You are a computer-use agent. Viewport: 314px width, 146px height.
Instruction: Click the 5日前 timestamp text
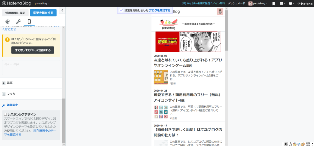pos(173,83)
